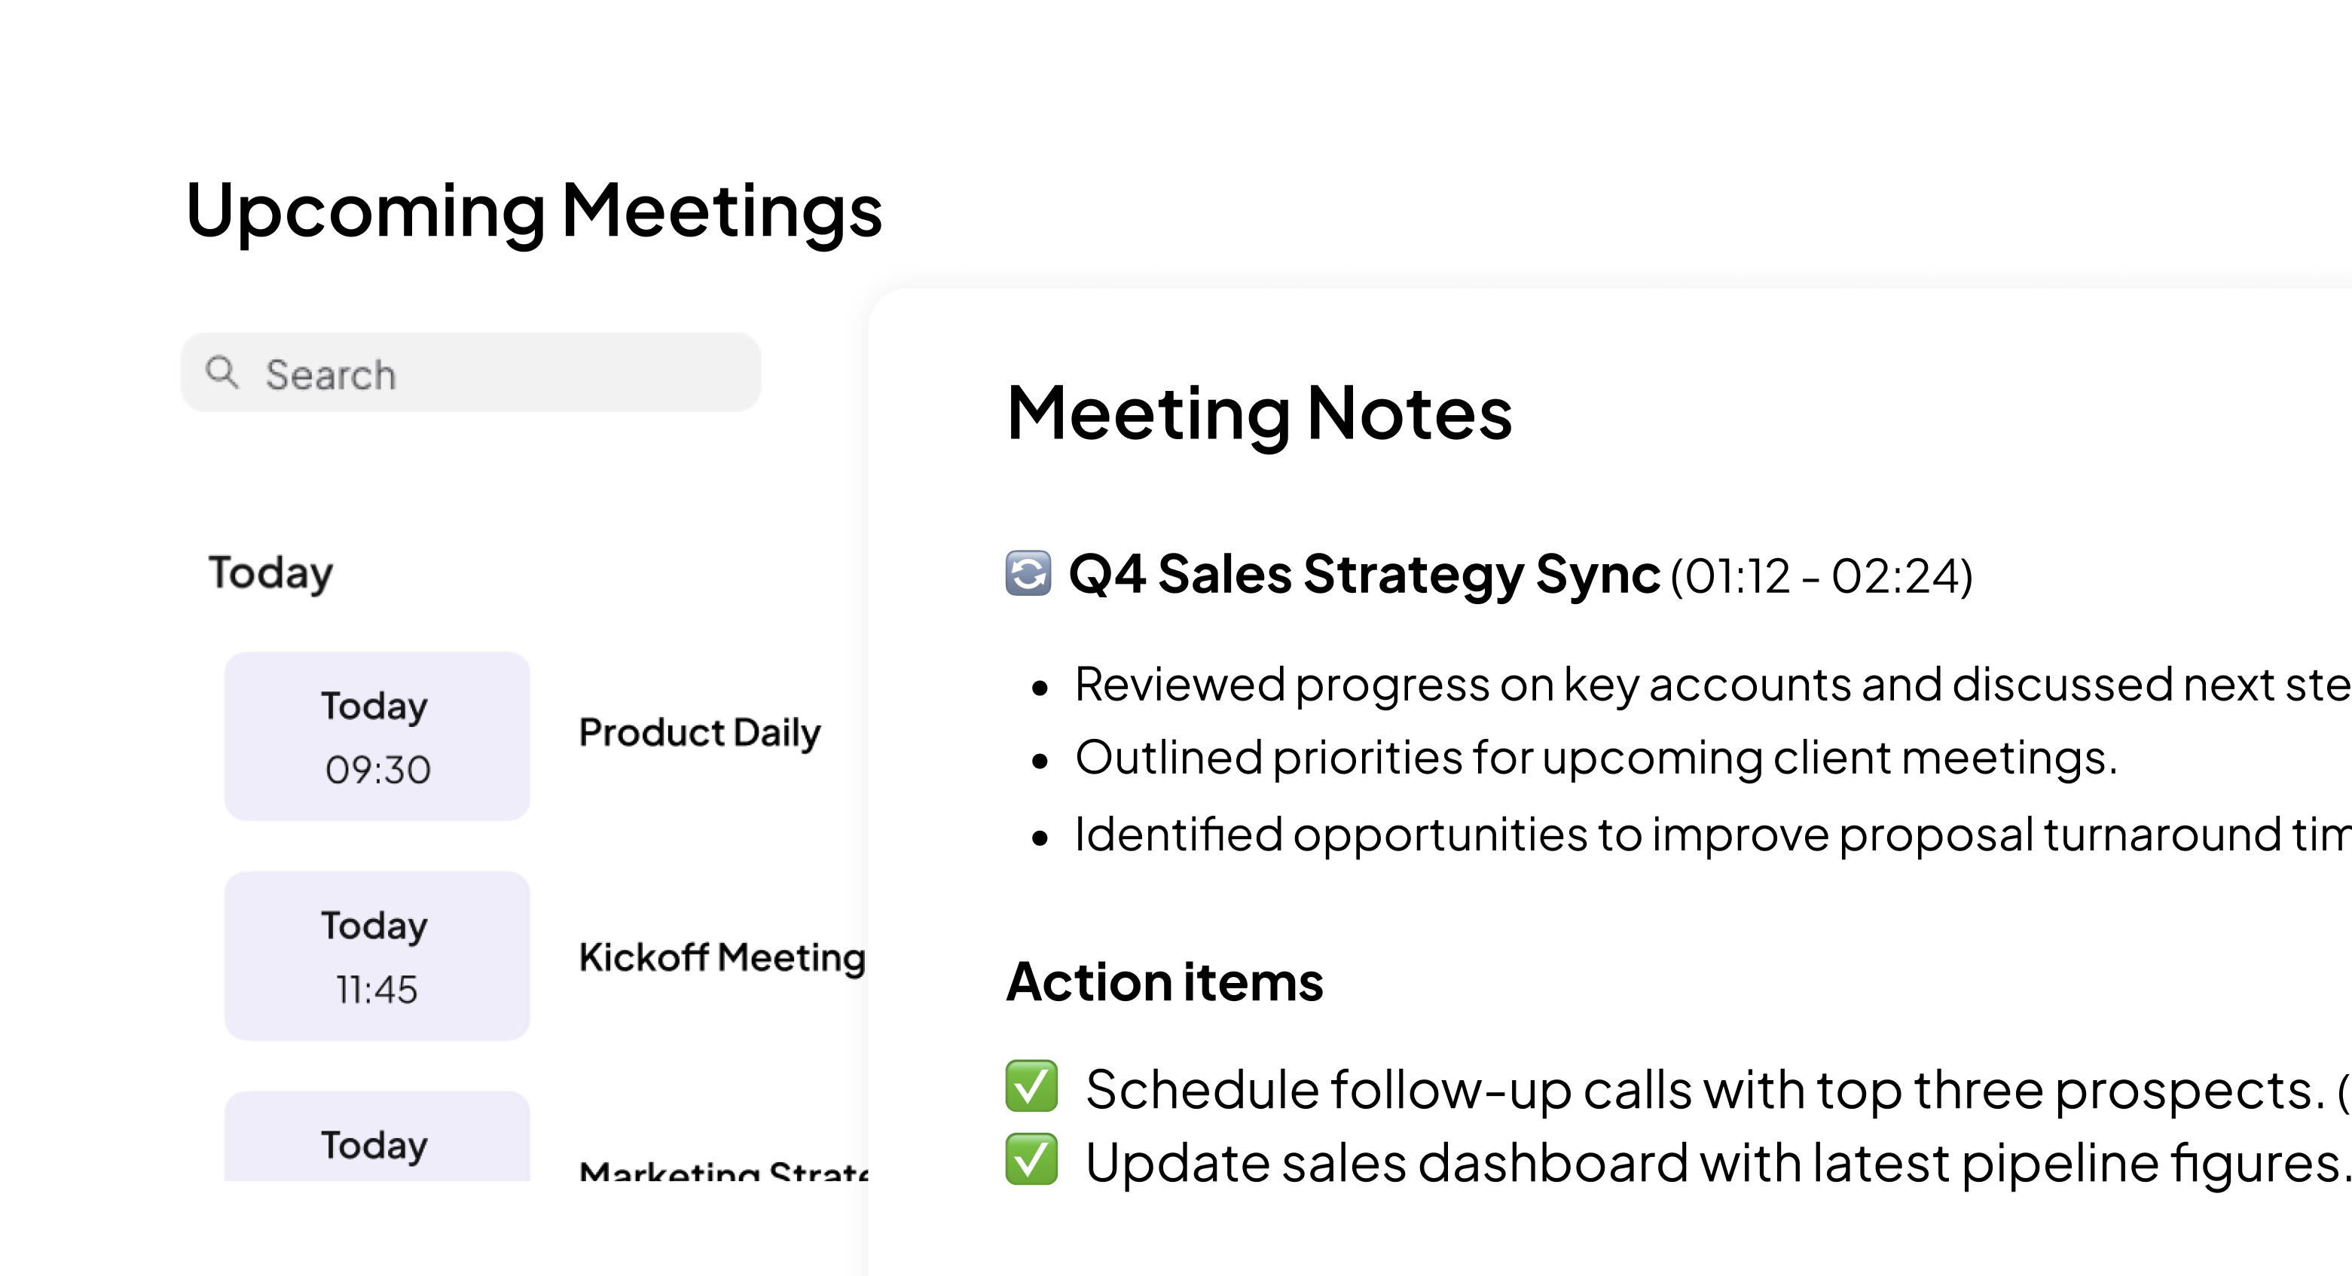Screen dimensions: 2352x1276
Task: Select the Today 11:45 time tile
Action: pyautogui.click(x=377, y=956)
